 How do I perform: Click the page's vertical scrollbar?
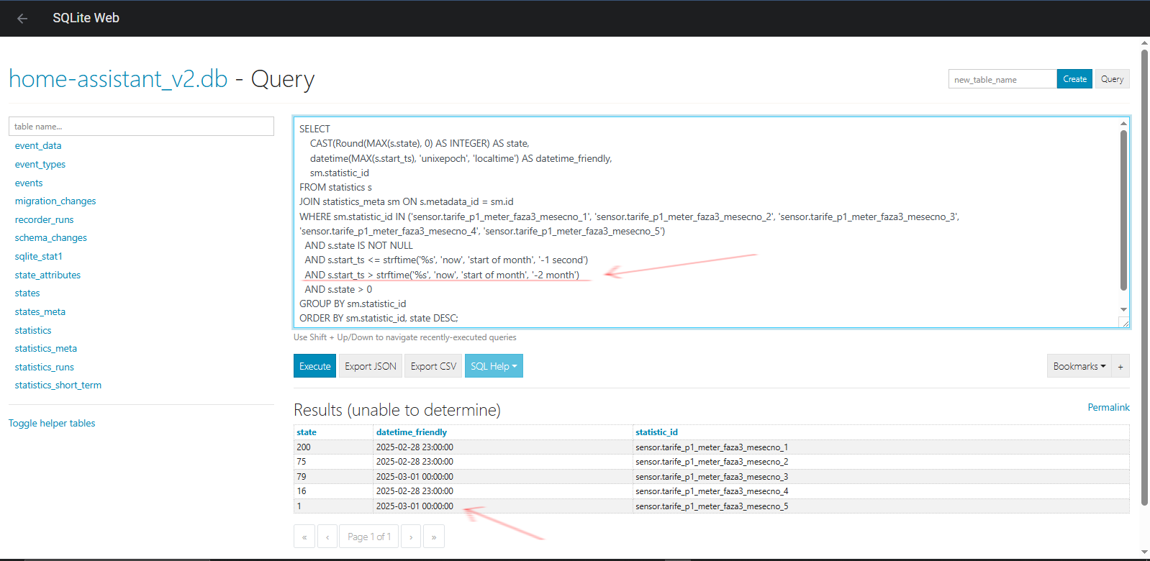[x=1144, y=273]
